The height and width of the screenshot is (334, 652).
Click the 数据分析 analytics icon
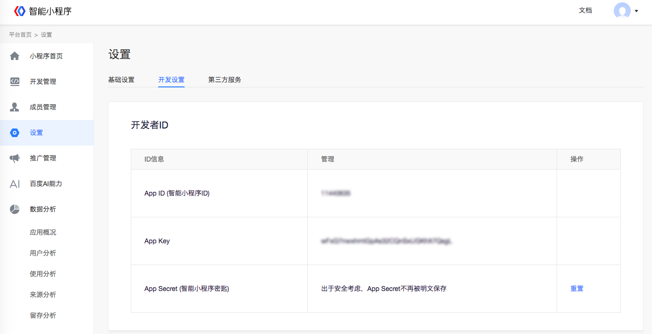pos(15,209)
